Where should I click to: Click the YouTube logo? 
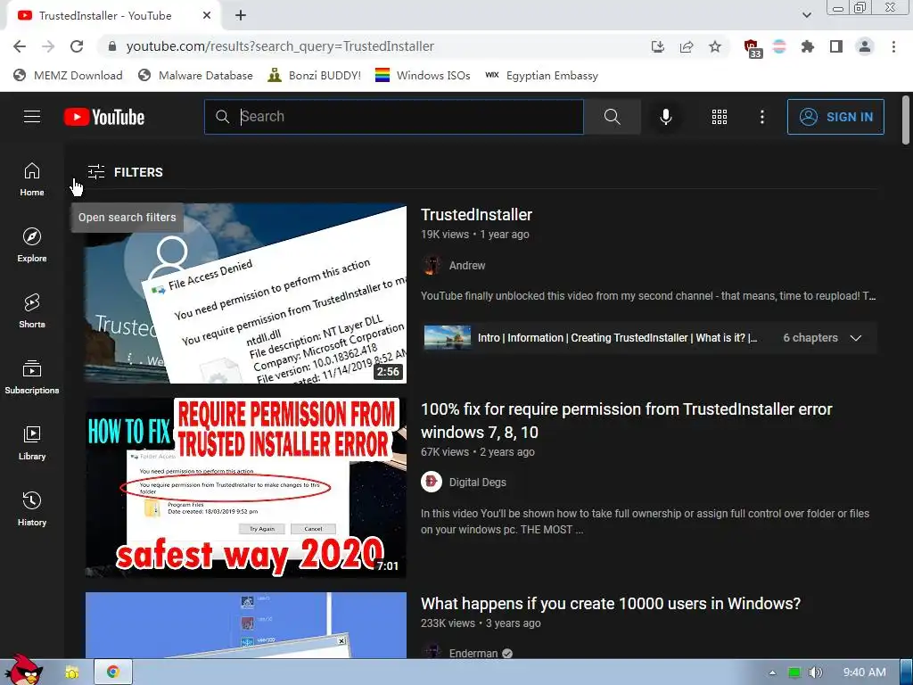point(104,117)
